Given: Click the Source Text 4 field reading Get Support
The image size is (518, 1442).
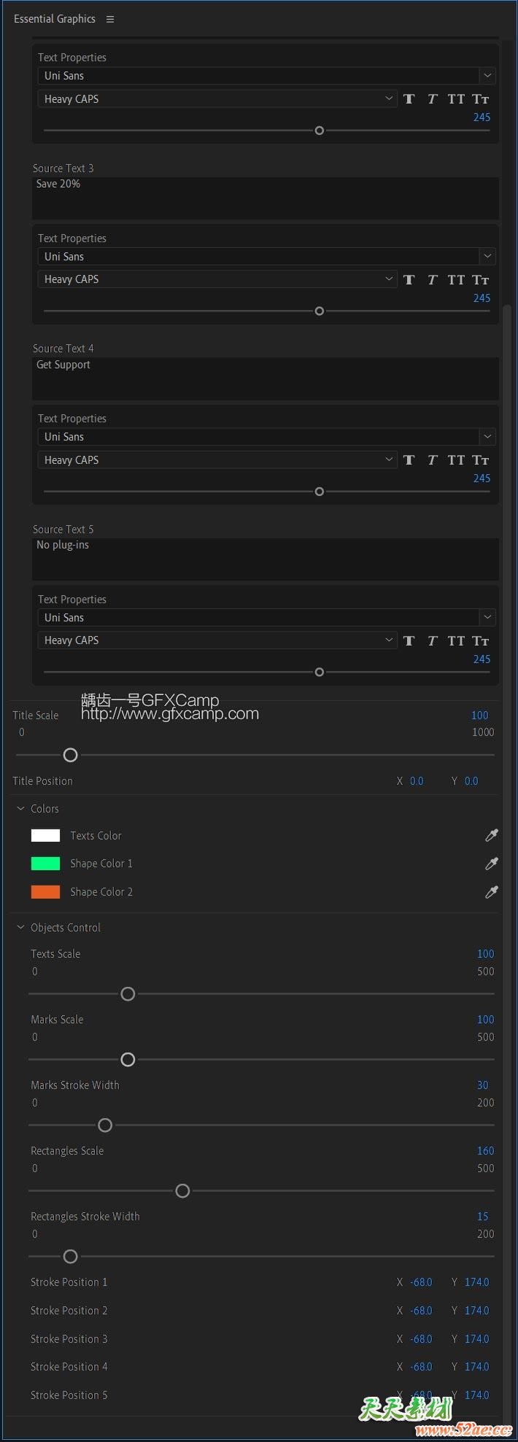Looking at the screenshot, I should [x=266, y=378].
